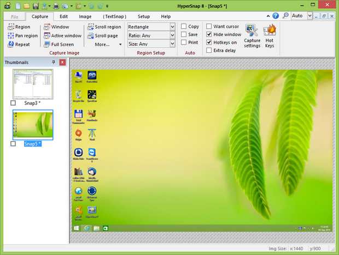
Task: Tick the checkbox beside Snap5 thumbnail
Action: (x=13, y=144)
